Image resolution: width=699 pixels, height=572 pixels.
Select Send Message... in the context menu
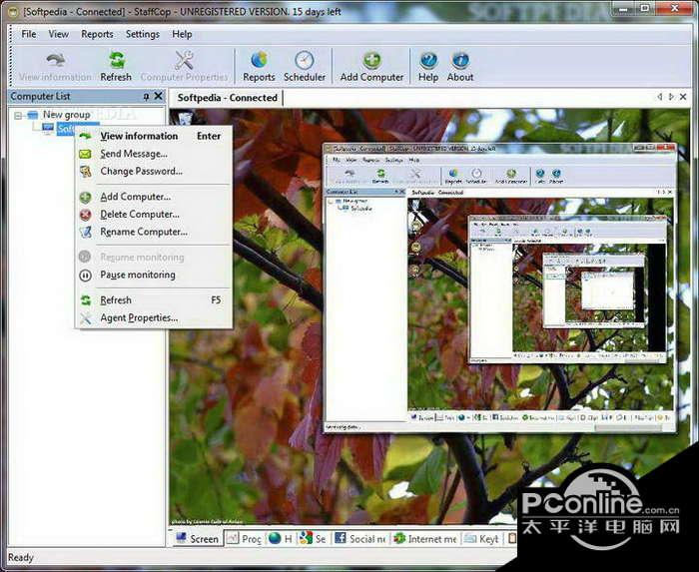click(154, 154)
